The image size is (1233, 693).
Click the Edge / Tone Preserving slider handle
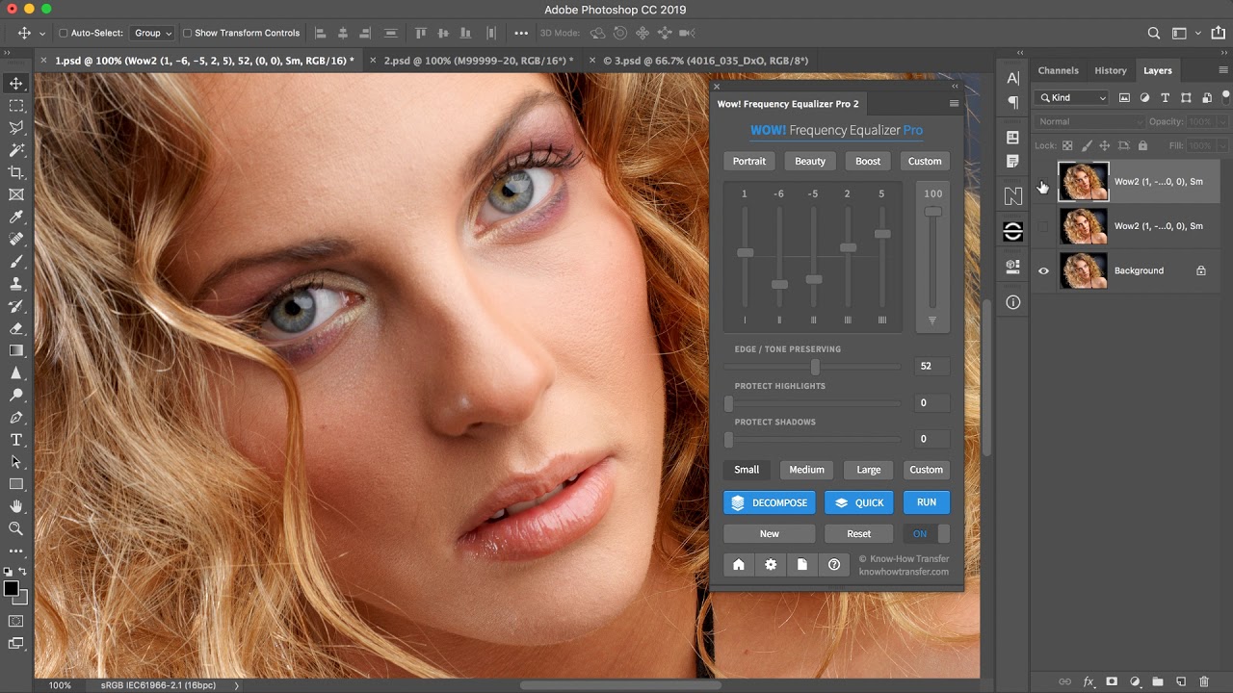click(x=816, y=367)
